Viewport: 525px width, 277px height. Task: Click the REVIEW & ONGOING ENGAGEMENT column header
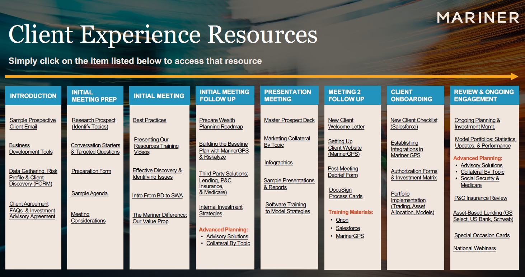(484, 96)
